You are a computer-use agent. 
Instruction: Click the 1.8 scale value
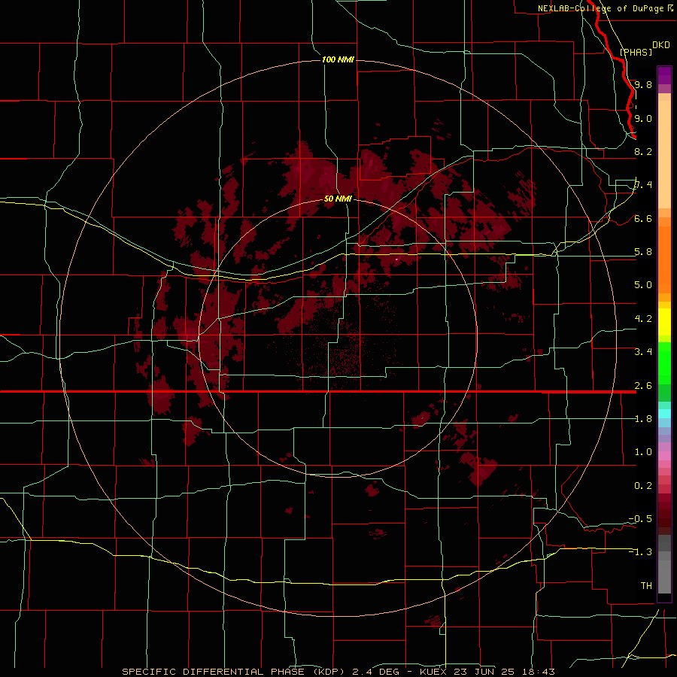tap(643, 419)
